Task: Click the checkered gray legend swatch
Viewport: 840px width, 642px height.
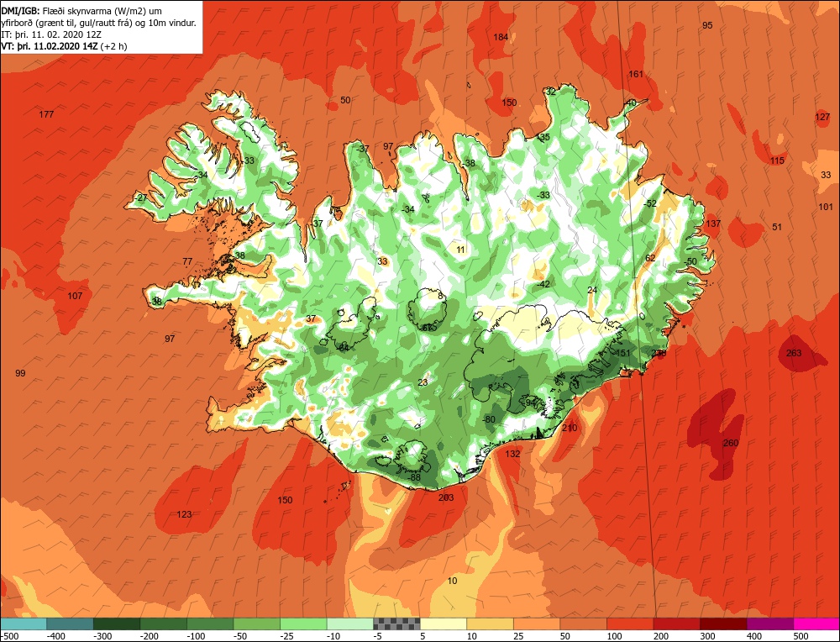Action: (x=397, y=624)
